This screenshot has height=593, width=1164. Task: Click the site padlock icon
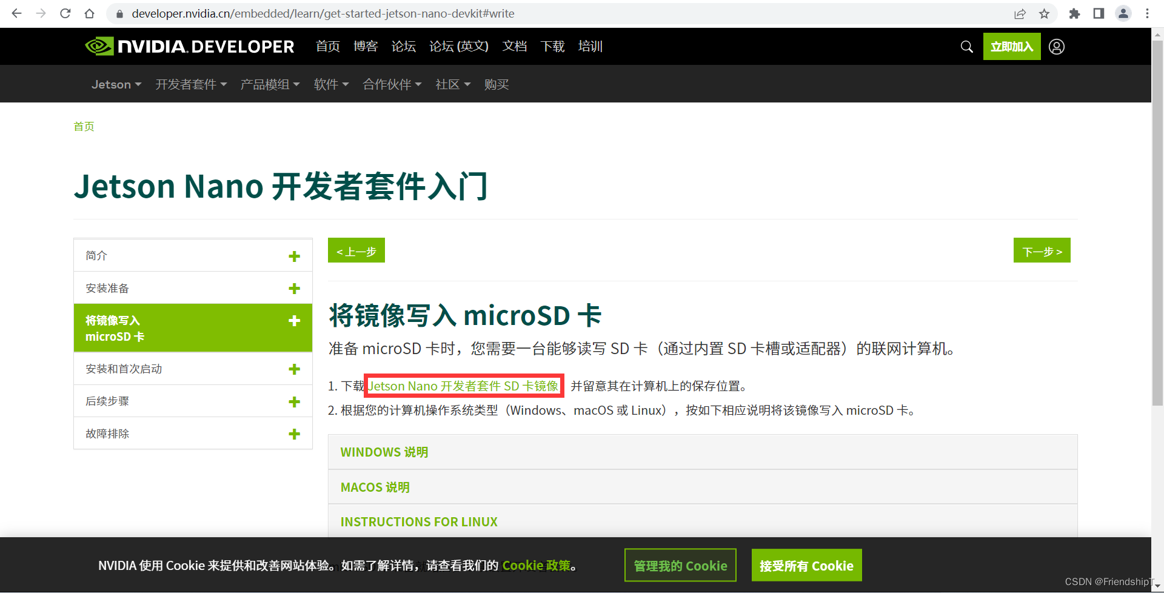119,13
